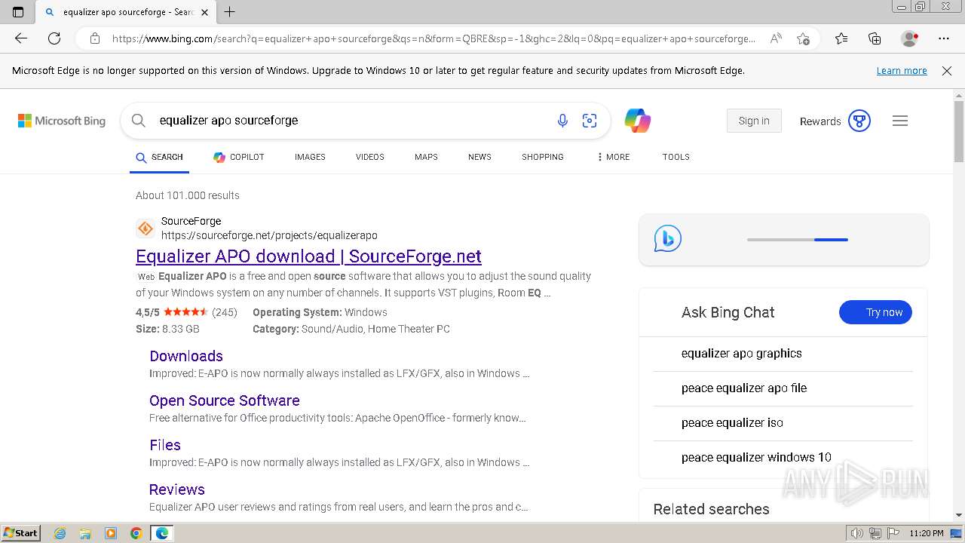
Task: Close the equalizer apo sourceforge tab
Action: click(x=204, y=12)
